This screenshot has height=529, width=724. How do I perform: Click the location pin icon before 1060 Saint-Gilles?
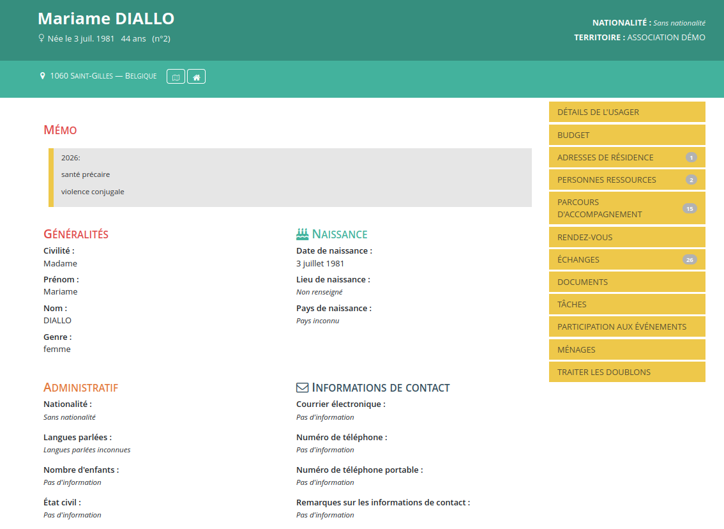coord(42,76)
